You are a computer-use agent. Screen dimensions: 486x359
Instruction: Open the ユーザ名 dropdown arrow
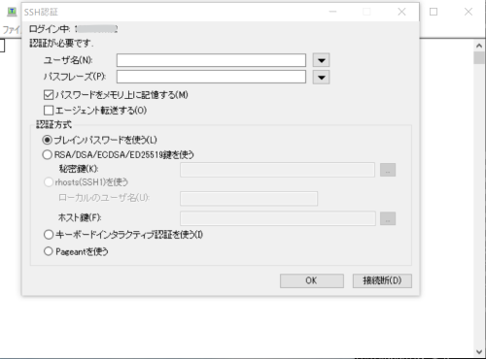[x=321, y=60]
